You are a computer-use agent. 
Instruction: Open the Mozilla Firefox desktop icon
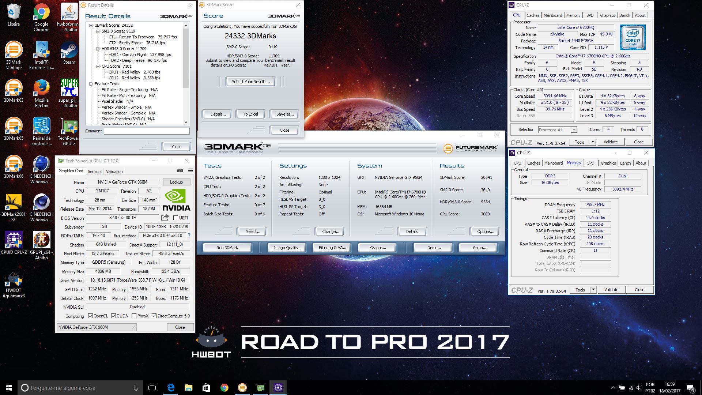[41, 93]
